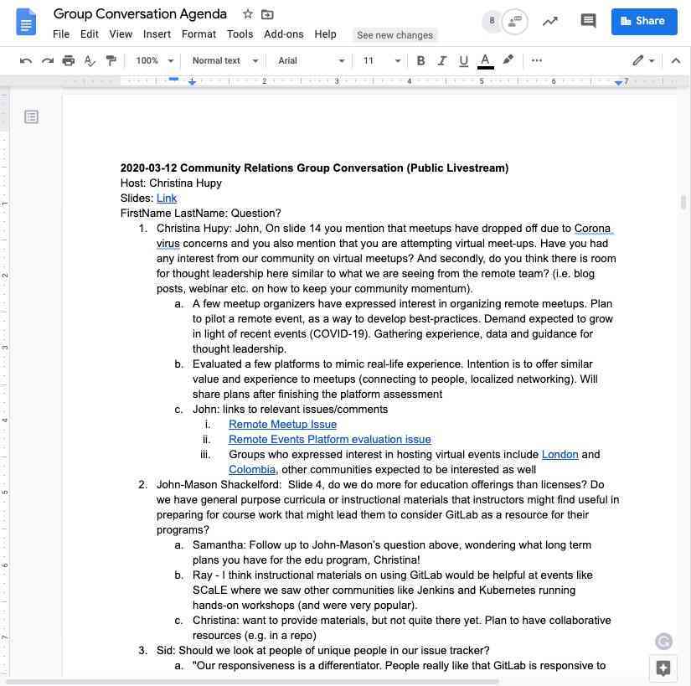Open the Arial font dropdown
Image resolution: width=691 pixels, height=686 pixels.
tap(310, 60)
